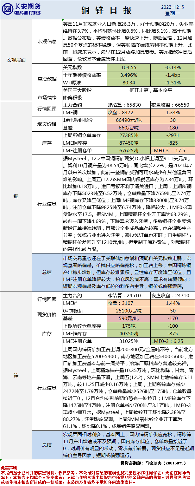Screen dimensions: 195x486
Task: Click the cell LME0-3：-17.5
Action: 173,150
